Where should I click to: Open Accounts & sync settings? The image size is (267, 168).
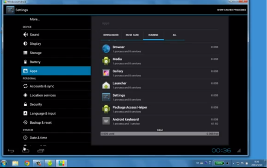42,86
